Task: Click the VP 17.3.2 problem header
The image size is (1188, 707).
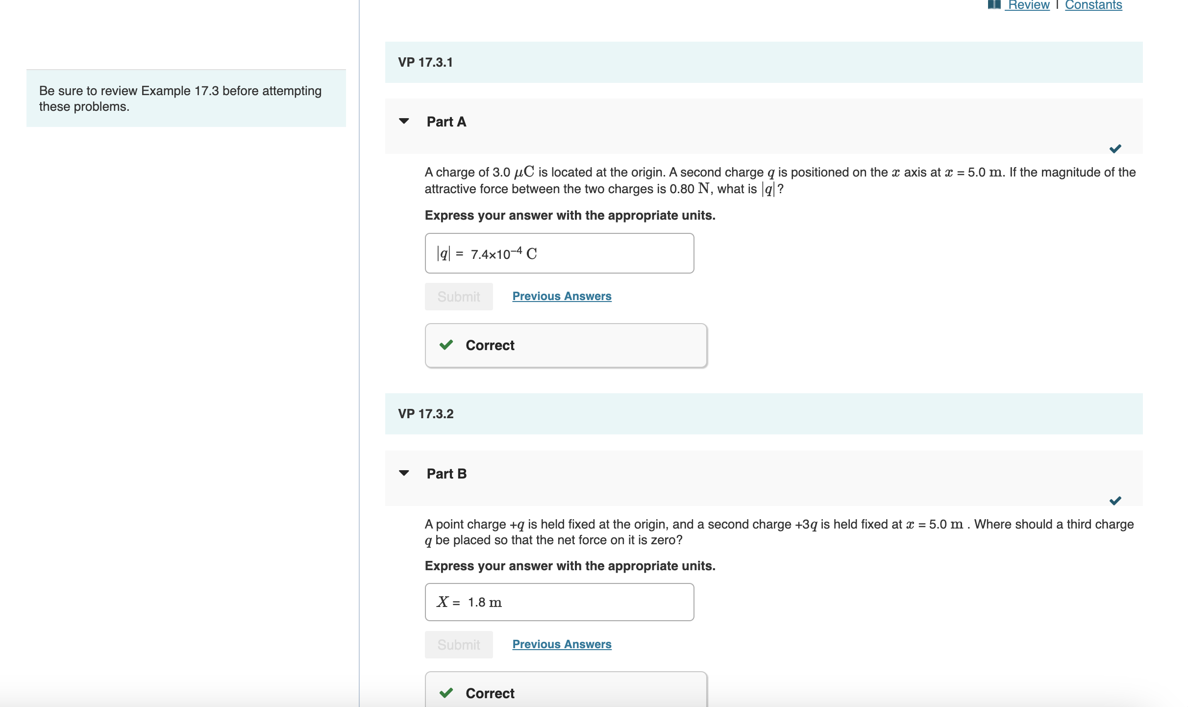Action: point(425,413)
